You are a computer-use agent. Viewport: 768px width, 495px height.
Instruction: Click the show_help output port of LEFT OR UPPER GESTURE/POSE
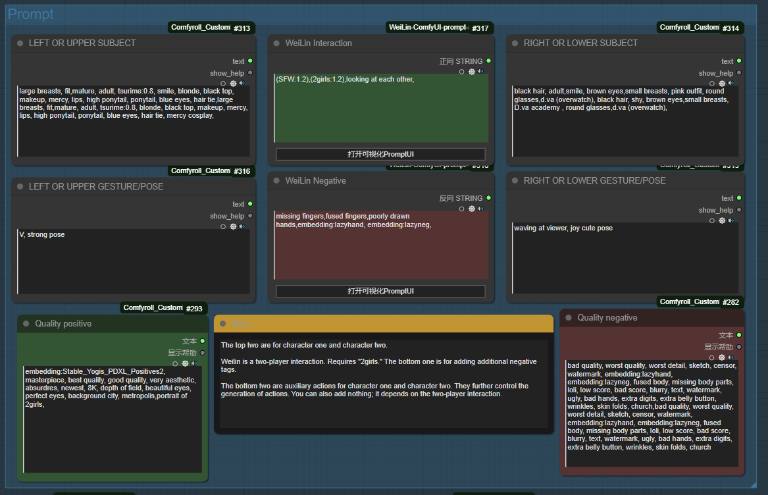250,216
